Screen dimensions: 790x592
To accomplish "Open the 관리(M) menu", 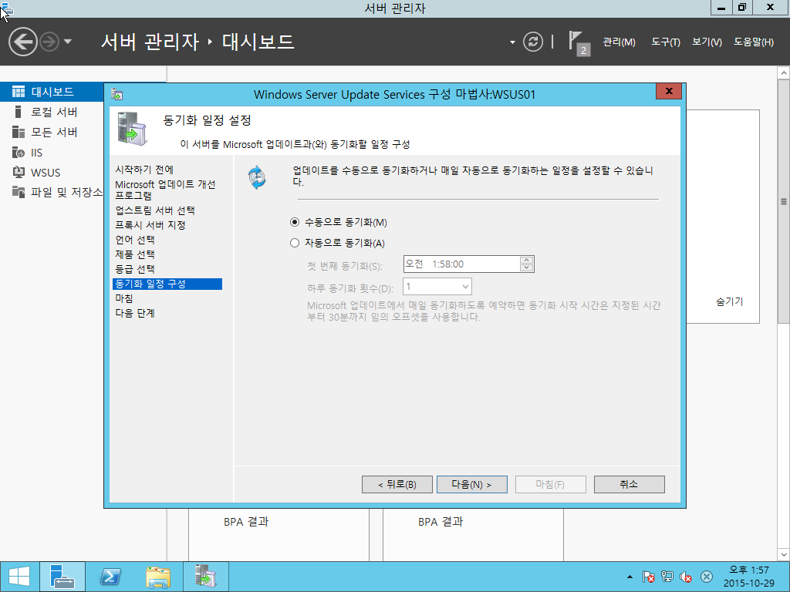I will click(620, 42).
